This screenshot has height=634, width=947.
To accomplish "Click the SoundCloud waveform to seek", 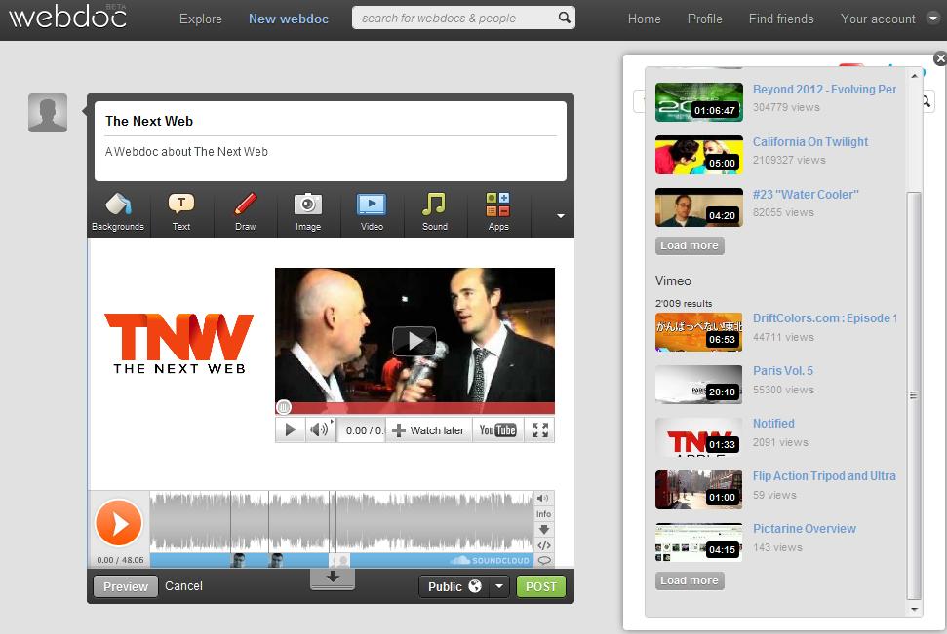I will click(341, 522).
